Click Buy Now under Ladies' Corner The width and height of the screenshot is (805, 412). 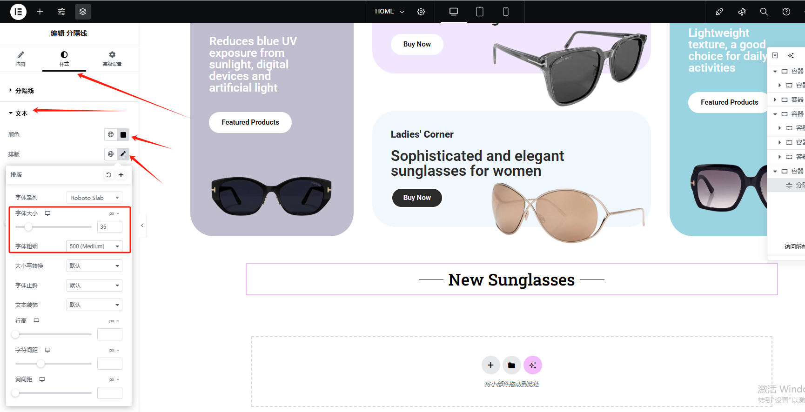click(417, 198)
